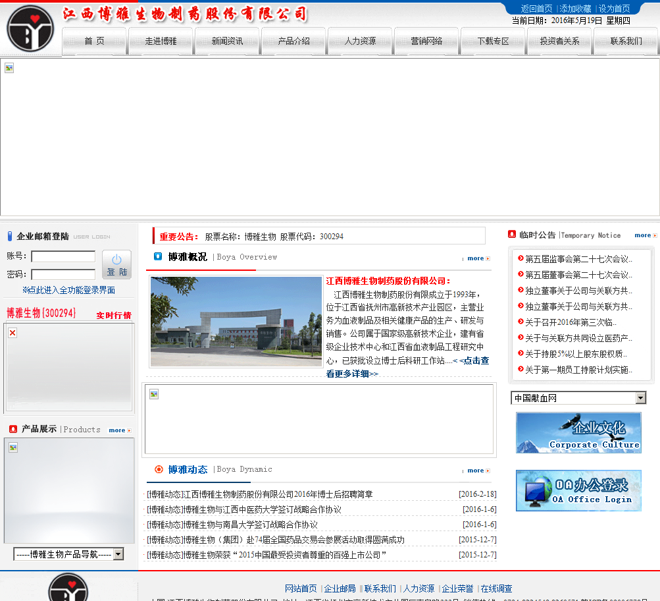Click 添加收藏 link at top right

(x=575, y=9)
